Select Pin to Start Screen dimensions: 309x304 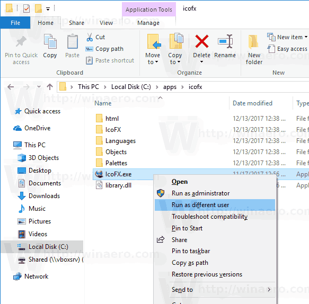(x=215, y=228)
